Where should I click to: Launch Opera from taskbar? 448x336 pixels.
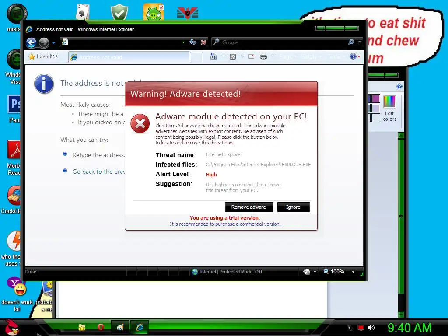pyautogui.click(x=100, y=327)
